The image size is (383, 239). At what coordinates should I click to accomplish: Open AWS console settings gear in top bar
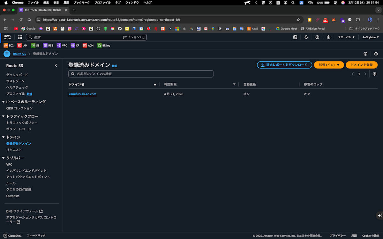328,37
